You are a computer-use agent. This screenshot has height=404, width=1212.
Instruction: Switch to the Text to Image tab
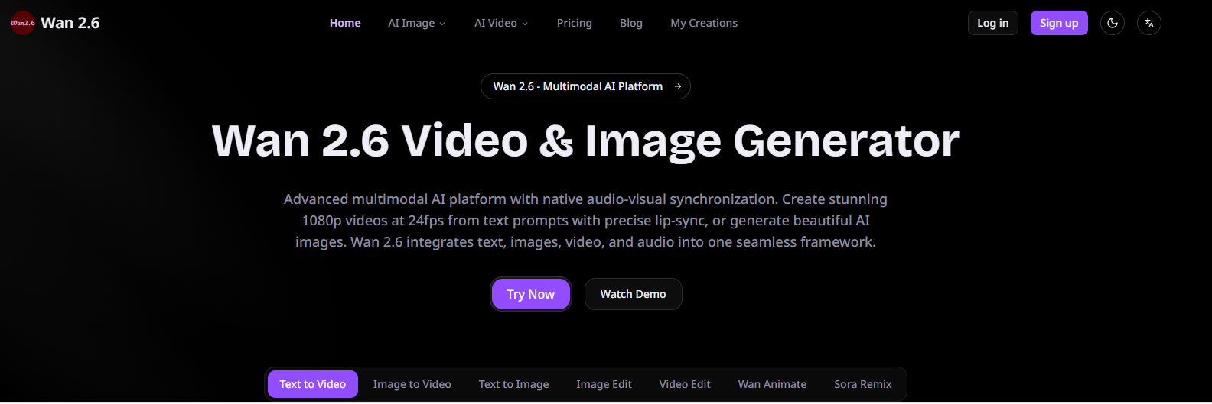coord(513,384)
